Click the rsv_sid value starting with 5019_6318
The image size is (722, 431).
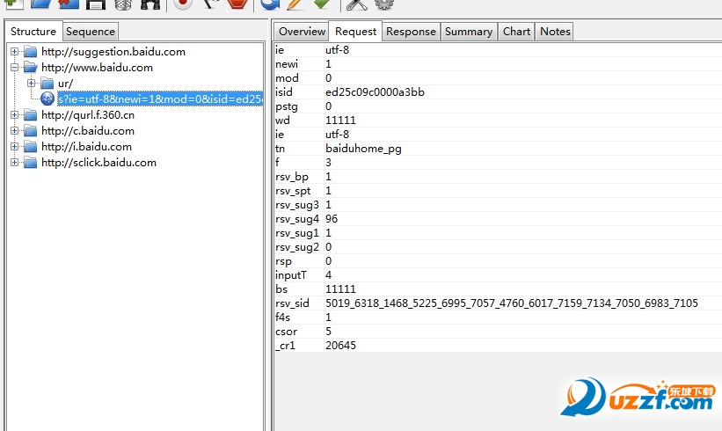pyautogui.click(x=512, y=303)
